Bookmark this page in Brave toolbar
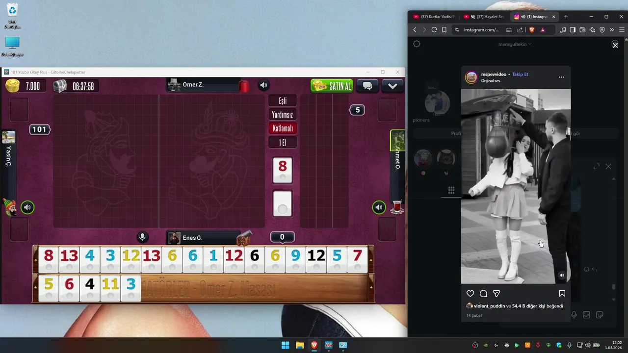Viewport: 628px width, 353px height. (x=444, y=30)
